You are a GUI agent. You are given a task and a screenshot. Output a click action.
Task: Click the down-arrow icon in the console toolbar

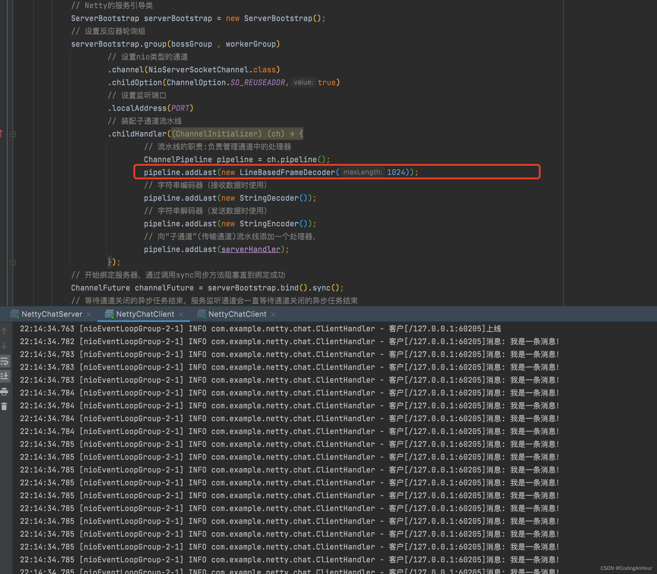tap(4, 346)
